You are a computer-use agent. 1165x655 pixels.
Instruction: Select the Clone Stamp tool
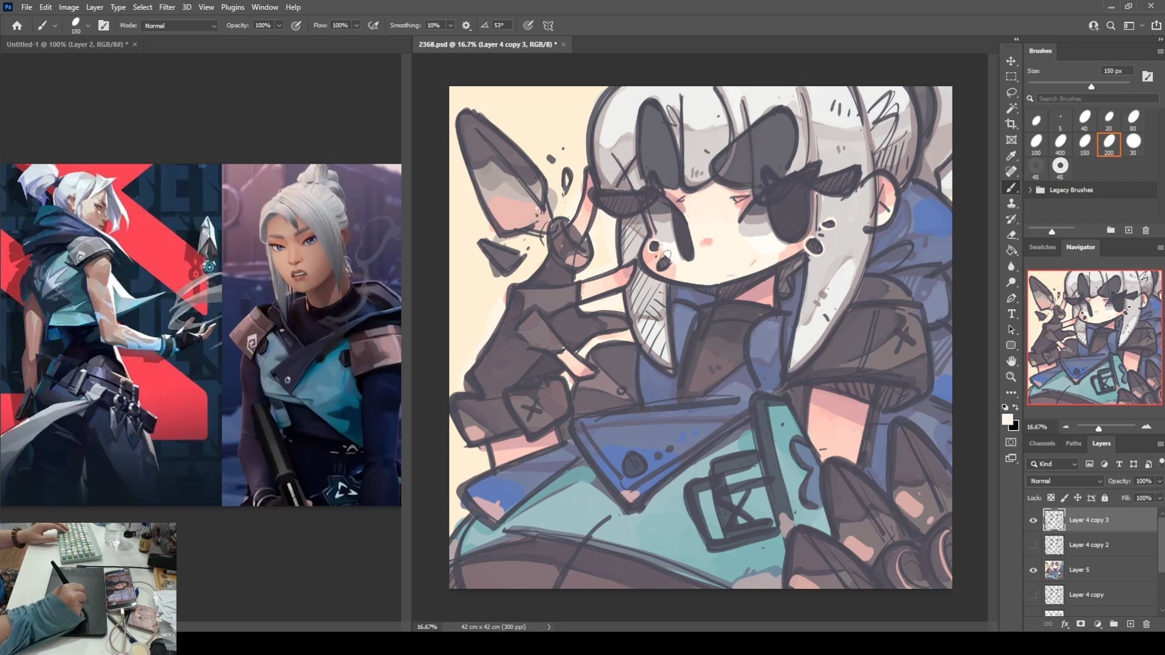pos(1011,204)
